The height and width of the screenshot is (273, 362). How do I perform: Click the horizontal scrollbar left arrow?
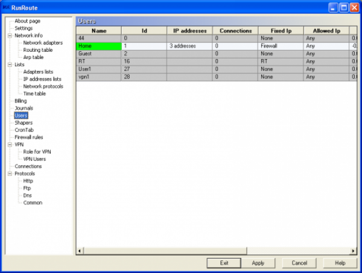[x=80, y=251]
